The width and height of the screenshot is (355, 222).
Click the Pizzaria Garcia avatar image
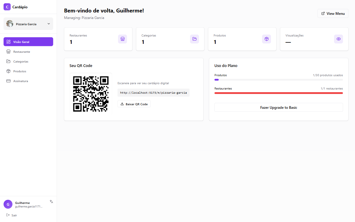10,24
